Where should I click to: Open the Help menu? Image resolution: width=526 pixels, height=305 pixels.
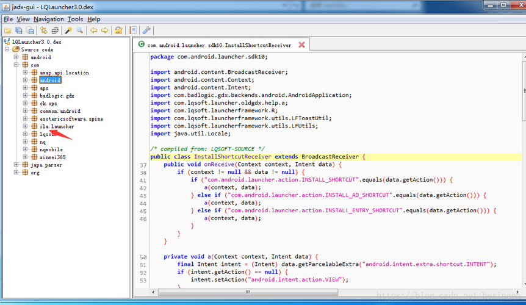coord(93,19)
